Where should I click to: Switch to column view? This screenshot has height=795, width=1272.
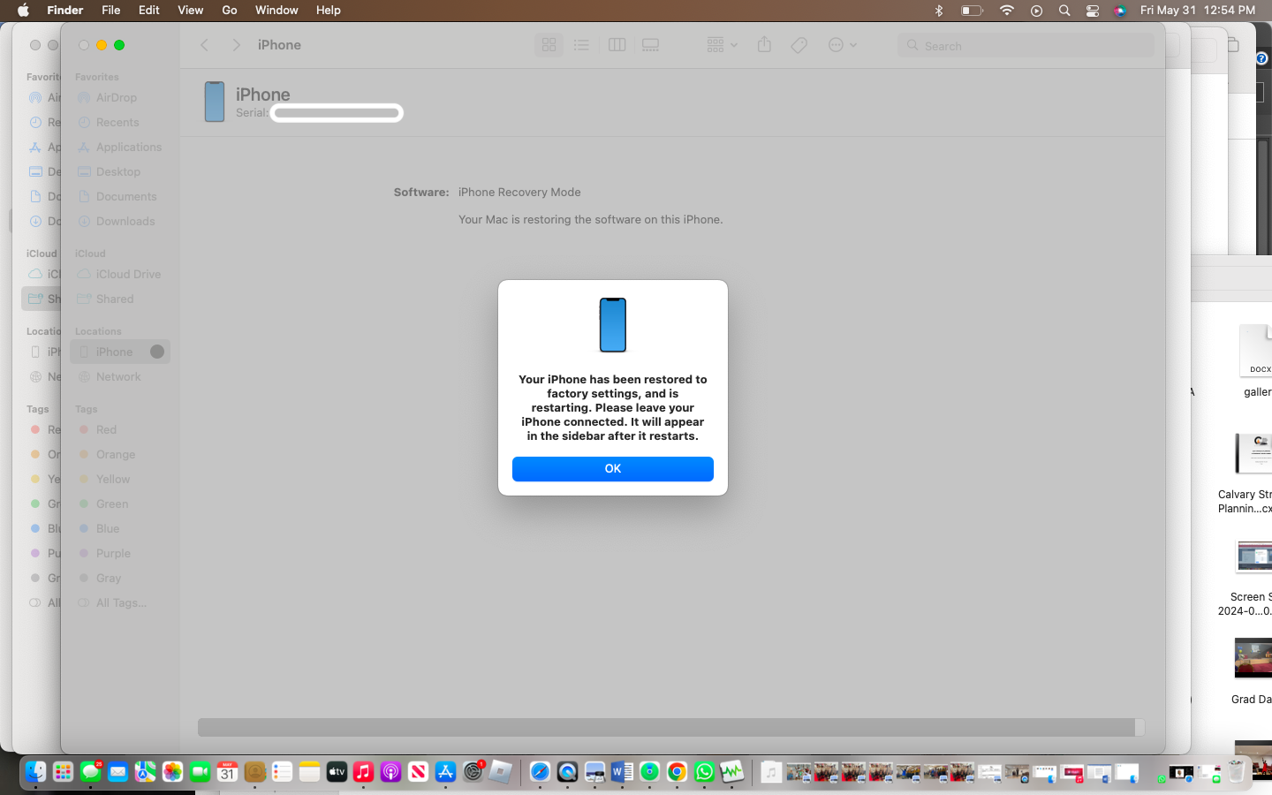point(617,44)
